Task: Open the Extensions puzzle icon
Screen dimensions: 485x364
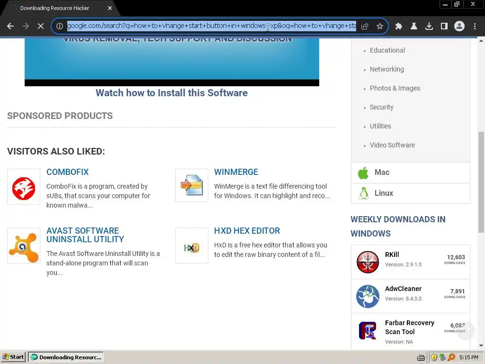Action: coord(399,27)
